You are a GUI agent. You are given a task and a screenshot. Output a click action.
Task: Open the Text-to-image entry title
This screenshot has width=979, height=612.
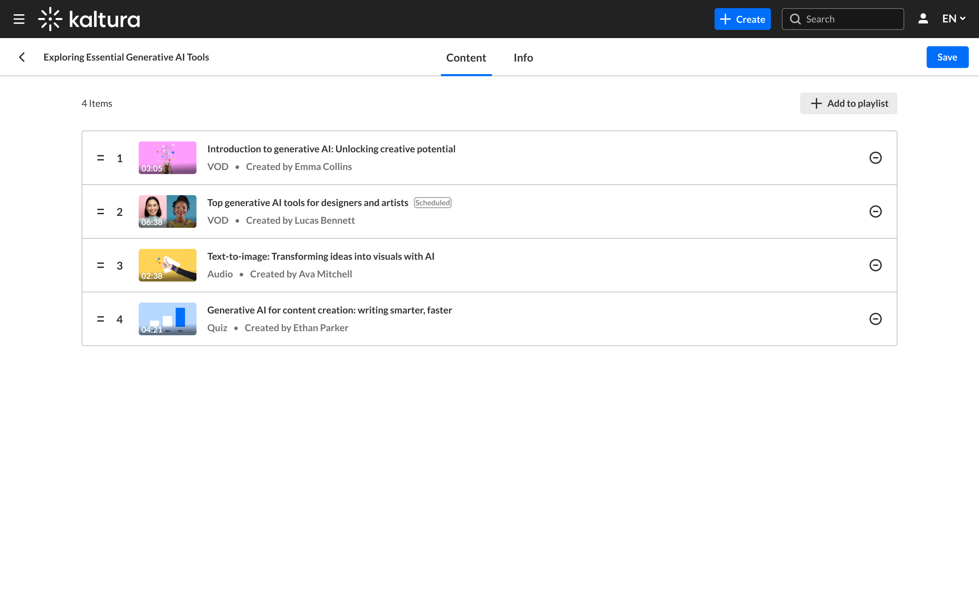coord(321,256)
